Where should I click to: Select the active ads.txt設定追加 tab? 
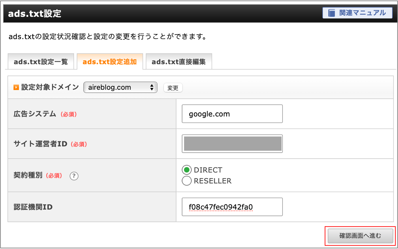coord(110,61)
